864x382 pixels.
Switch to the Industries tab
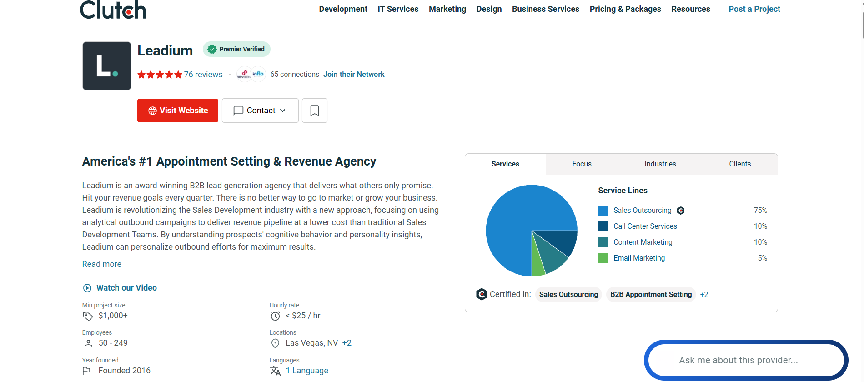[660, 164]
